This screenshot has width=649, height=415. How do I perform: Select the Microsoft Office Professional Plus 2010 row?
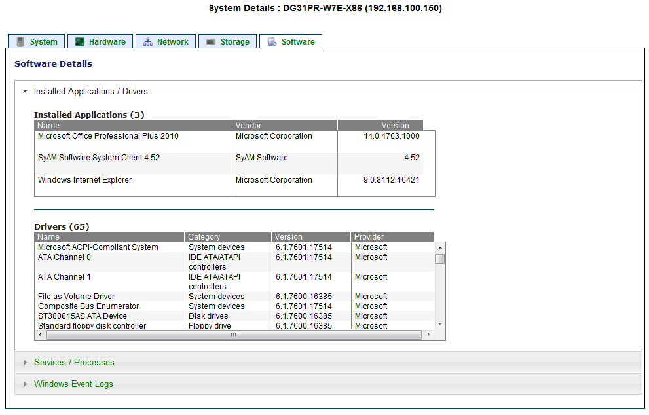point(108,136)
